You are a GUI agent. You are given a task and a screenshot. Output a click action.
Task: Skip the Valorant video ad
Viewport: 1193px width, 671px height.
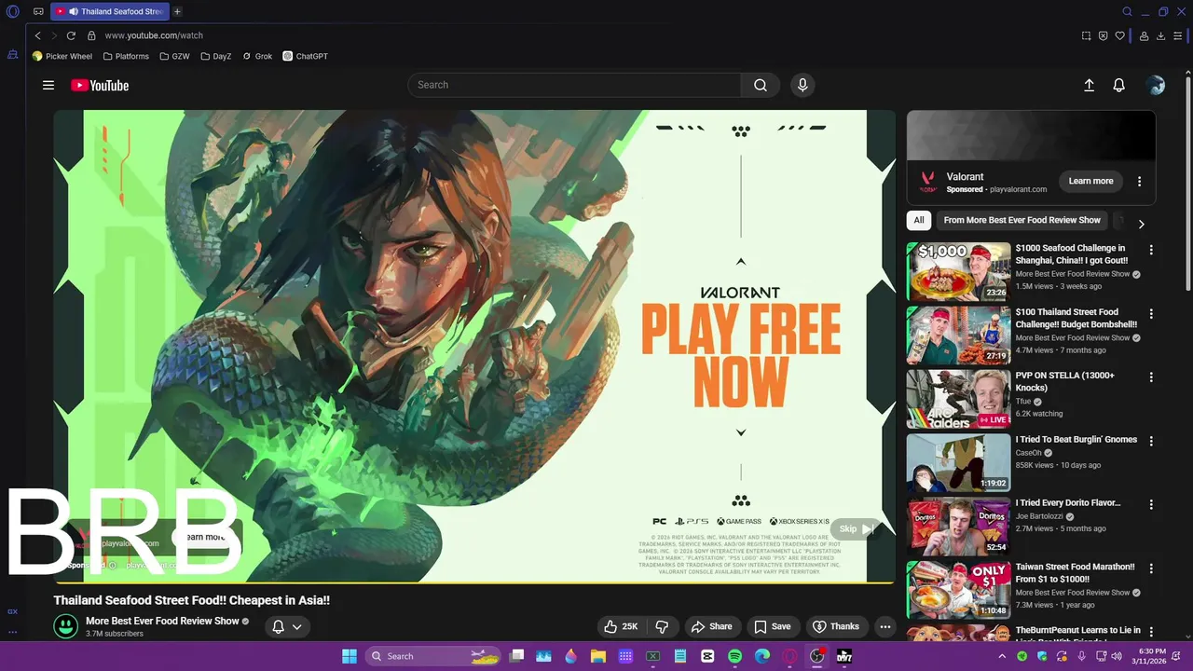856,528
